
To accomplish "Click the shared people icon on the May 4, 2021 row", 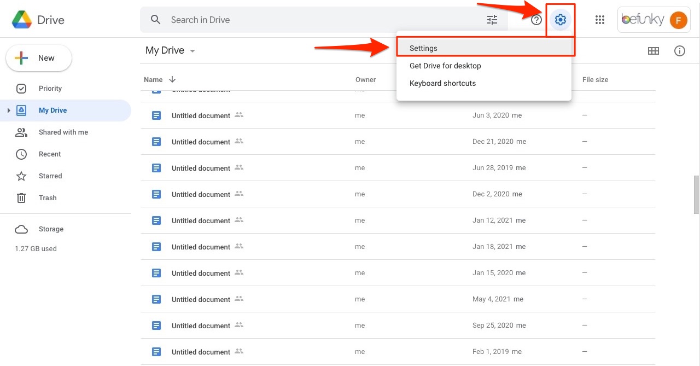I will 239,299.
